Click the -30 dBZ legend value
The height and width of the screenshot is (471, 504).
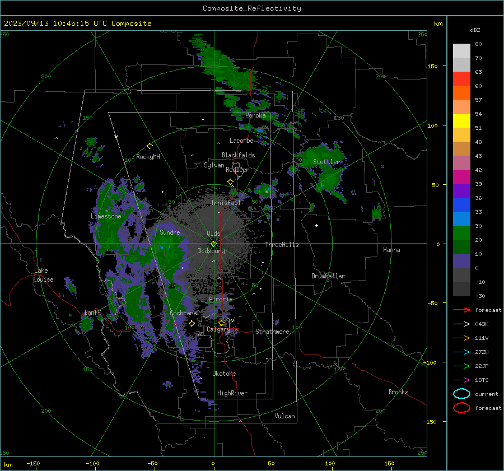pos(480,296)
